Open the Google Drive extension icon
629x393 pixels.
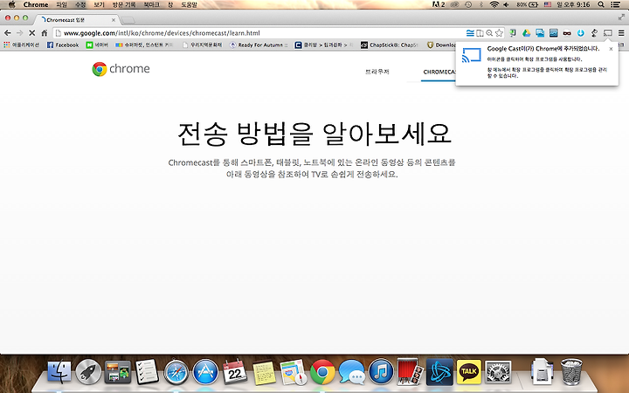pyautogui.click(x=526, y=33)
